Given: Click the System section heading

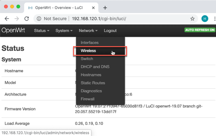Looking at the screenshot, I should (x=11, y=60).
